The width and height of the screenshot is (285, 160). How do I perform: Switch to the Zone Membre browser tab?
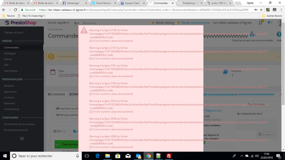point(104,3)
